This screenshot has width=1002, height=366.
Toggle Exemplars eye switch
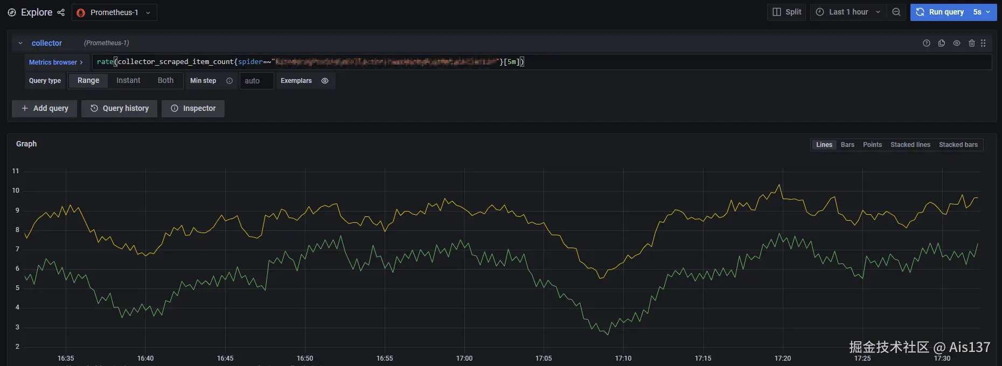tap(325, 81)
